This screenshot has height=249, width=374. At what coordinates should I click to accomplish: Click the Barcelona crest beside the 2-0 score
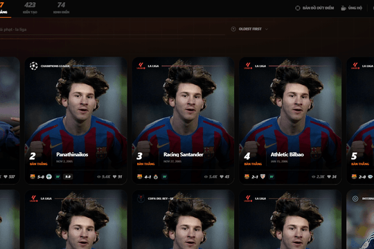(x=354, y=176)
